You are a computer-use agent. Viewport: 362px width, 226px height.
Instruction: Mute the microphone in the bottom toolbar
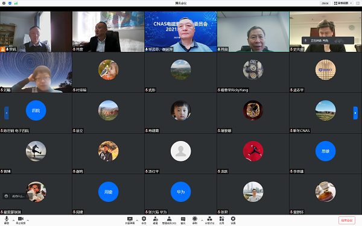pyautogui.click(x=7, y=220)
